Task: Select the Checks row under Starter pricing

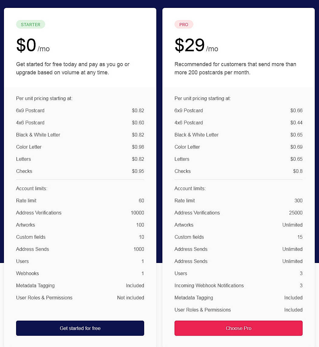Action: click(x=80, y=171)
